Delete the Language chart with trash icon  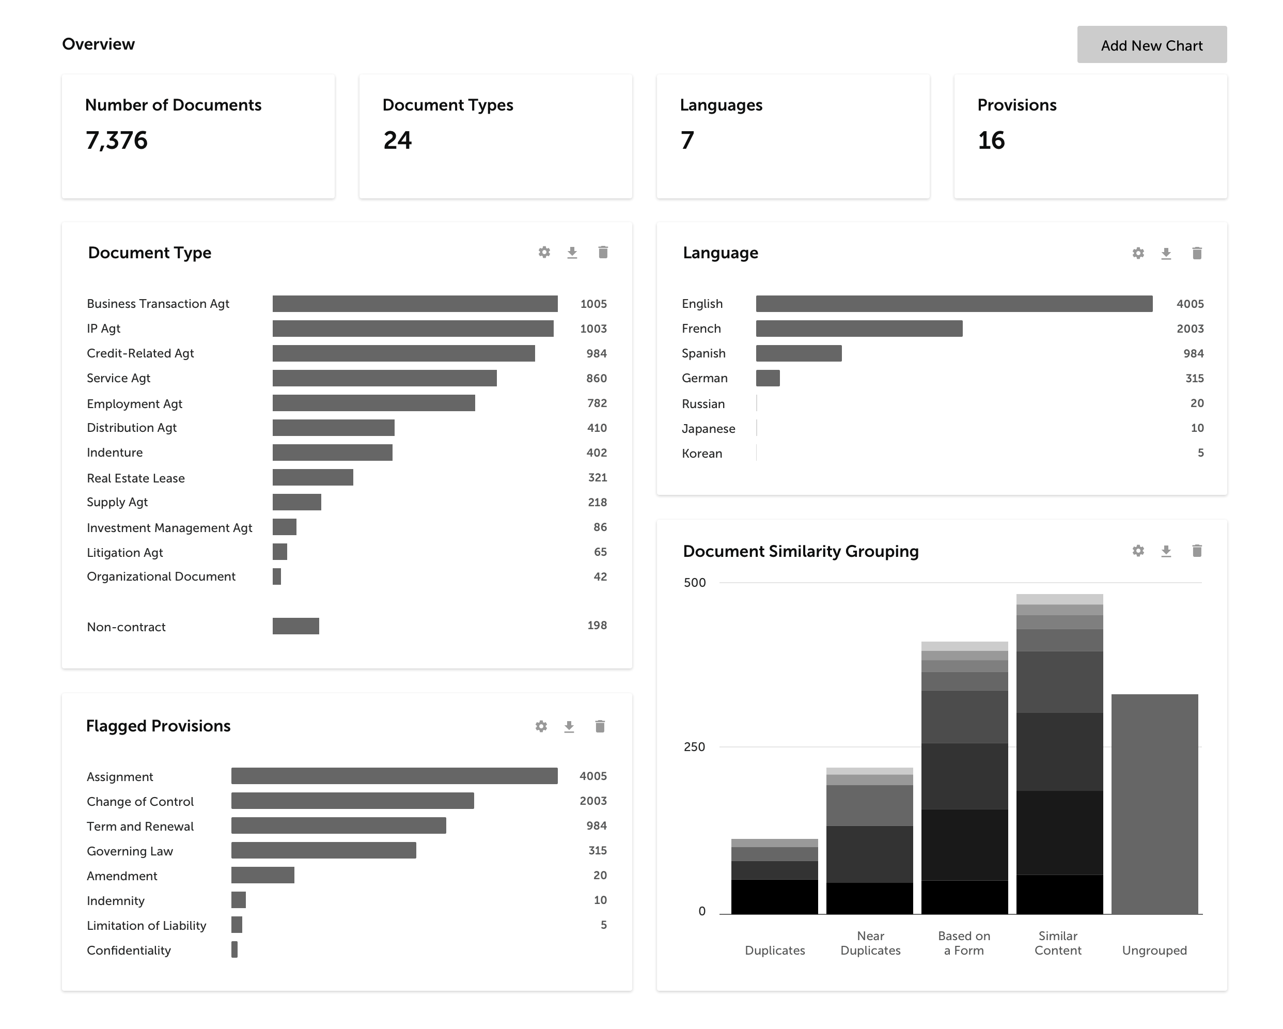click(x=1197, y=254)
